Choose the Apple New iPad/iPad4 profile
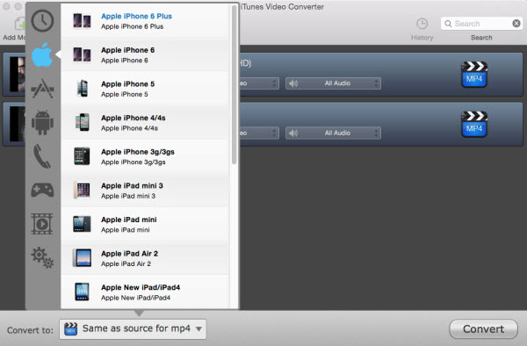The width and height of the screenshot is (527, 346). click(x=145, y=292)
